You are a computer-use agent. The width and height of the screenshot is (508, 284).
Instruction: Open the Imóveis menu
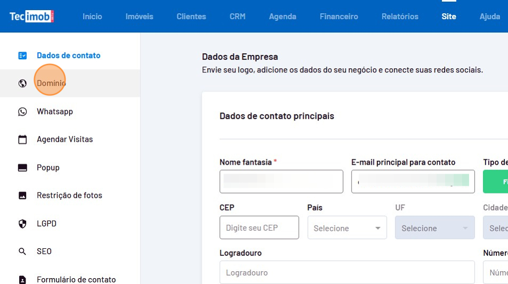pos(139,17)
